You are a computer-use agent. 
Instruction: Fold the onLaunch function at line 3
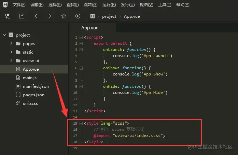point(81,50)
